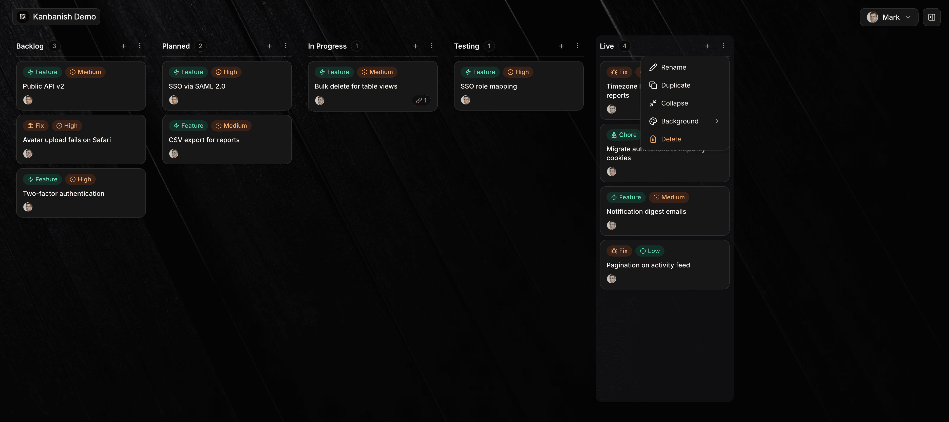The width and height of the screenshot is (949, 422).
Task: Open the Backlog column options menu
Action: (x=140, y=46)
